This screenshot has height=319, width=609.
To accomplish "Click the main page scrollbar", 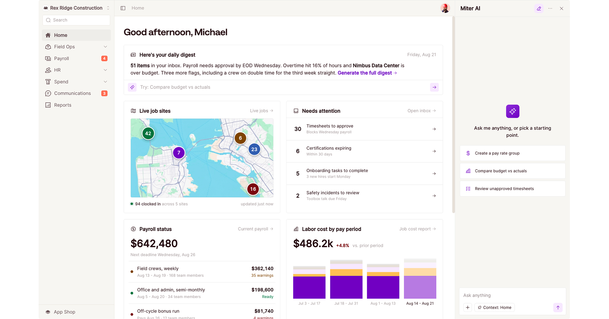I will [453, 115].
